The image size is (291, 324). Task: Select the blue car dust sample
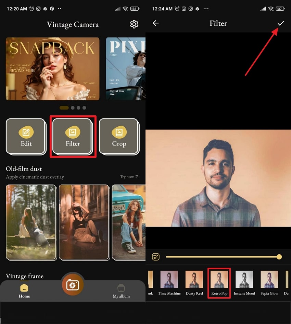tap(129, 222)
